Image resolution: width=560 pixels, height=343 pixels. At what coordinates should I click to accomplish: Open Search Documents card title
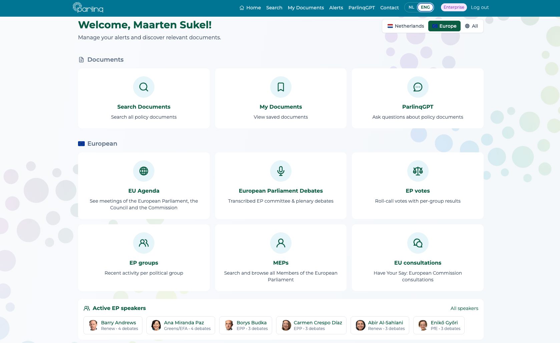click(x=144, y=107)
